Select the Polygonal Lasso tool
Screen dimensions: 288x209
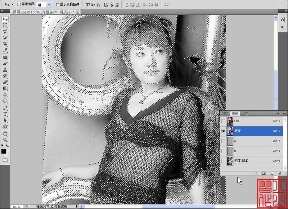pyautogui.click(x=5, y=32)
